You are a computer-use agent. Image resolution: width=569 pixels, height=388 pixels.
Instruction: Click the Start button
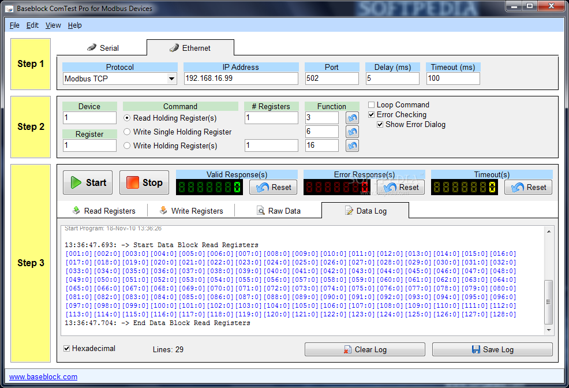[88, 182]
